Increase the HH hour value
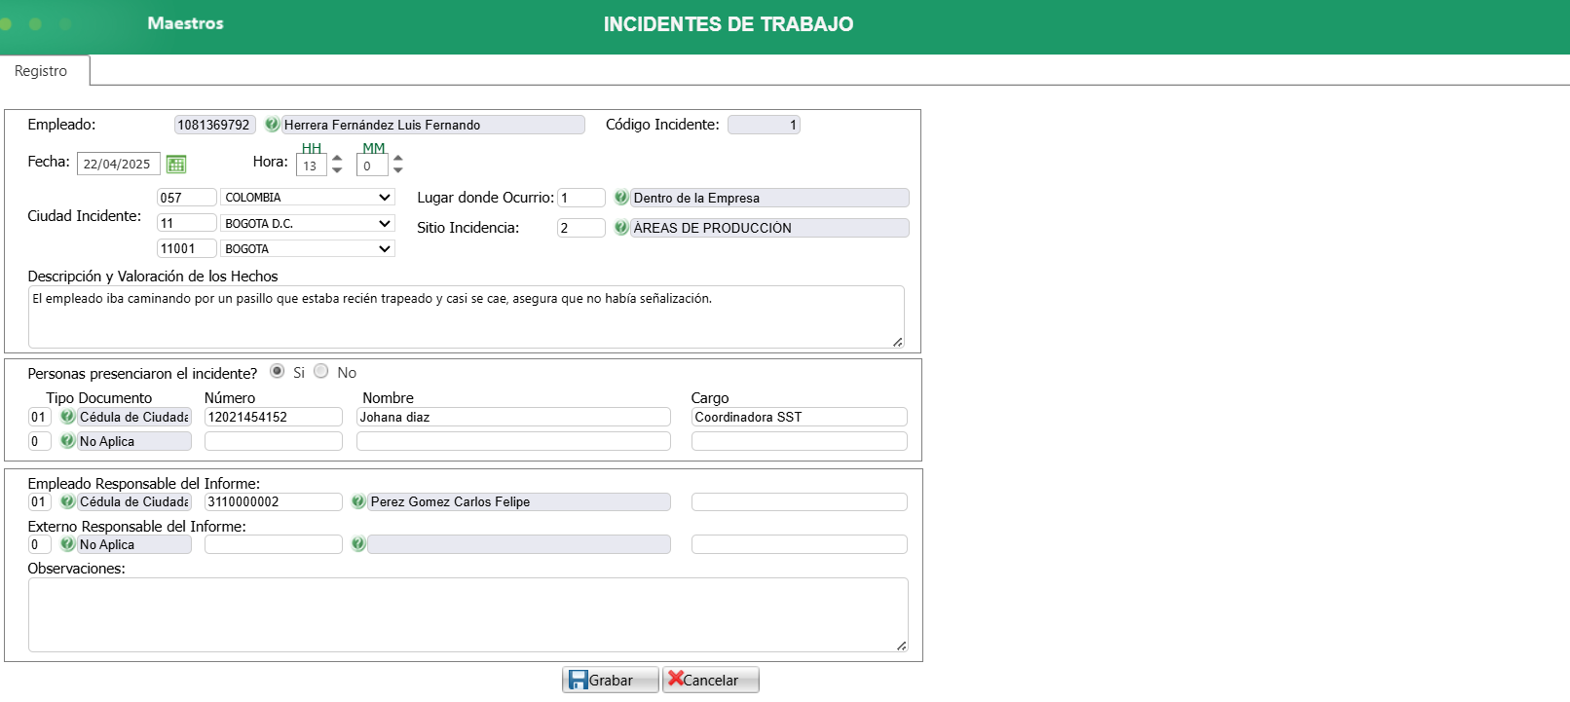Viewport: 1570px width, 702px height. (x=337, y=158)
